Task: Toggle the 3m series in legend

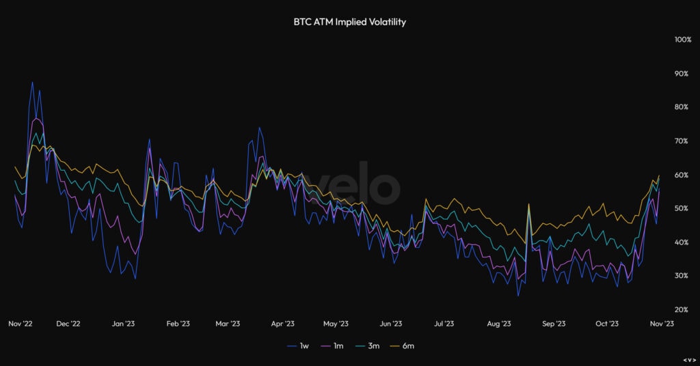Action: click(x=367, y=346)
